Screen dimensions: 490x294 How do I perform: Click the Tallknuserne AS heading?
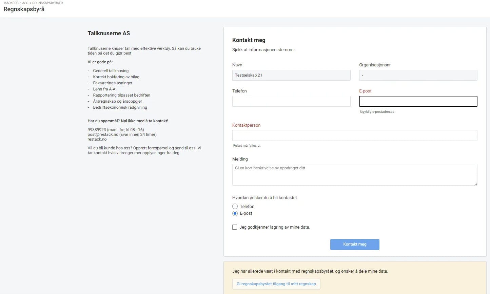pos(109,33)
